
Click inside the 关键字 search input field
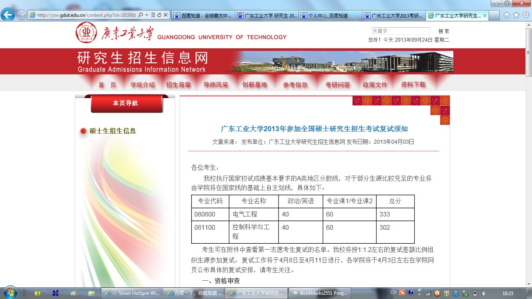pos(401,30)
